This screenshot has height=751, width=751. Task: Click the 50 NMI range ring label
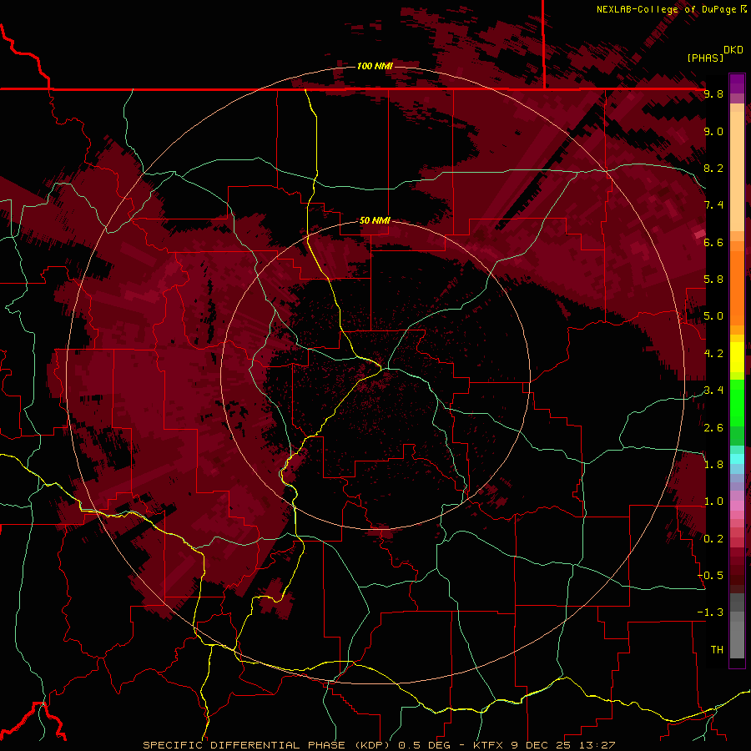coord(375,220)
